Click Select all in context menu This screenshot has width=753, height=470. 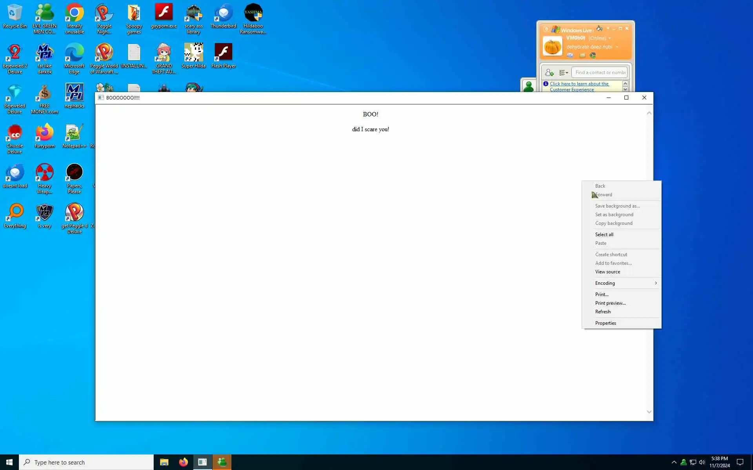coord(604,235)
